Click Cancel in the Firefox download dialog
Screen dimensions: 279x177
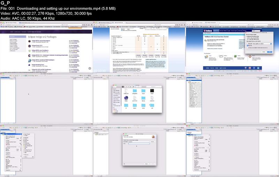pyautogui.click(x=264, y=52)
